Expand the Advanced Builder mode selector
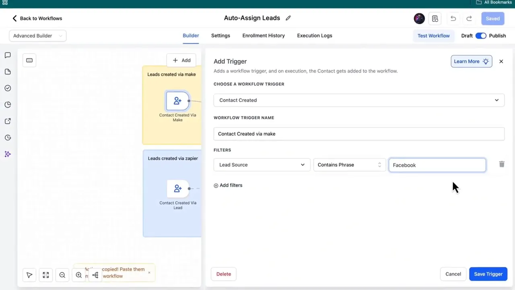515x290 pixels. click(x=37, y=35)
